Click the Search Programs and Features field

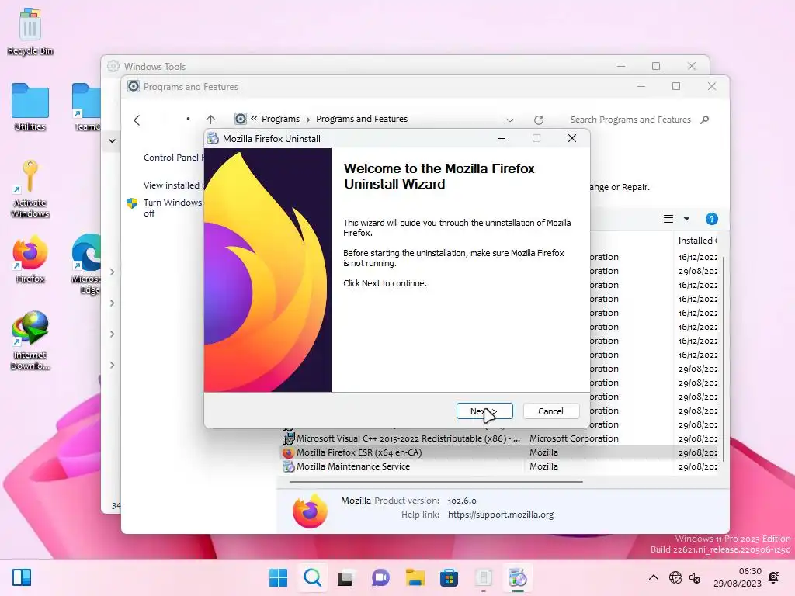[x=630, y=120]
